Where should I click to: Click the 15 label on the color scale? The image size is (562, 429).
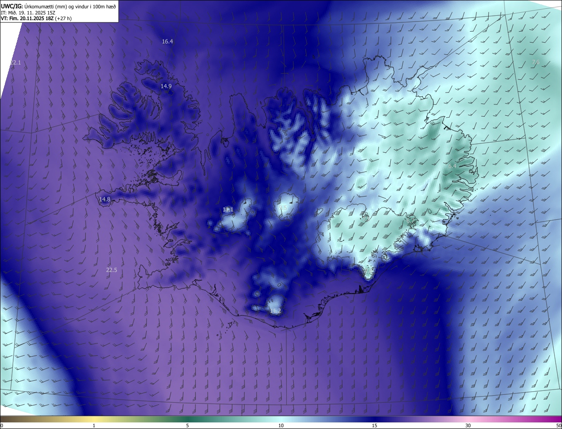click(375, 425)
